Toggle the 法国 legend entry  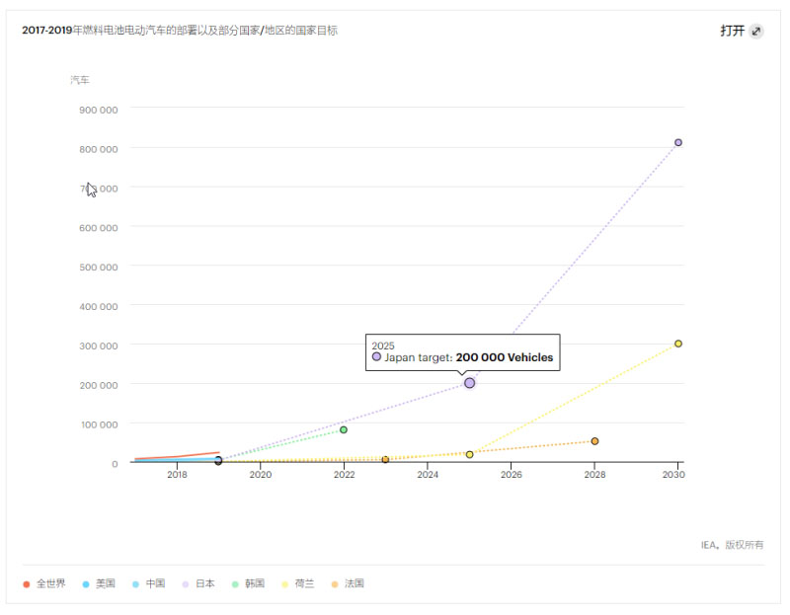click(348, 583)
